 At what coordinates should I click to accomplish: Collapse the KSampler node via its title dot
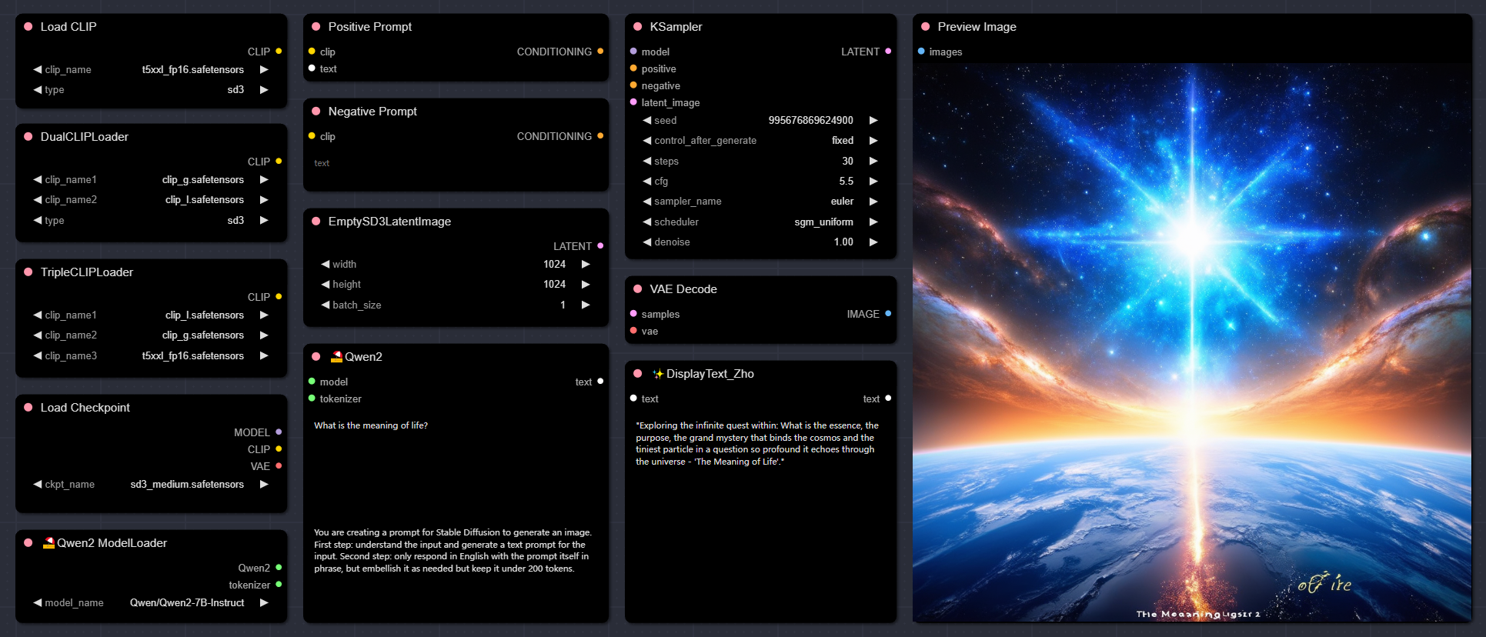click(x=638, y=26)
